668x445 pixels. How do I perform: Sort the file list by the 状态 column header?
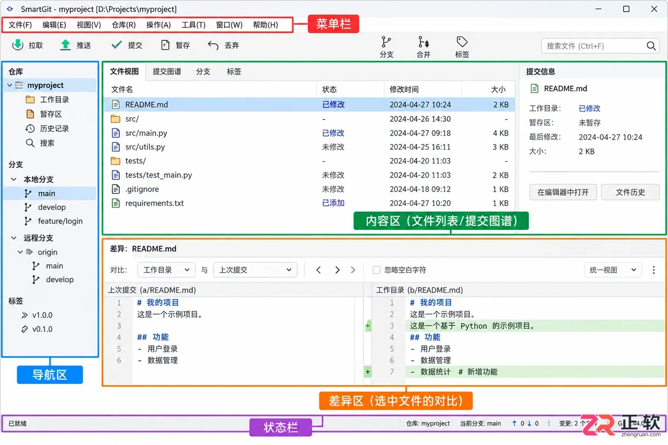[x=350, y=90]
